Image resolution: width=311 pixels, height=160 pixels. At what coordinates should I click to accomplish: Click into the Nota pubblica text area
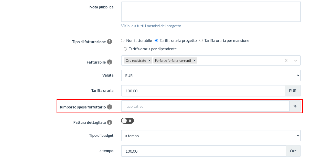tap(211, 12)
